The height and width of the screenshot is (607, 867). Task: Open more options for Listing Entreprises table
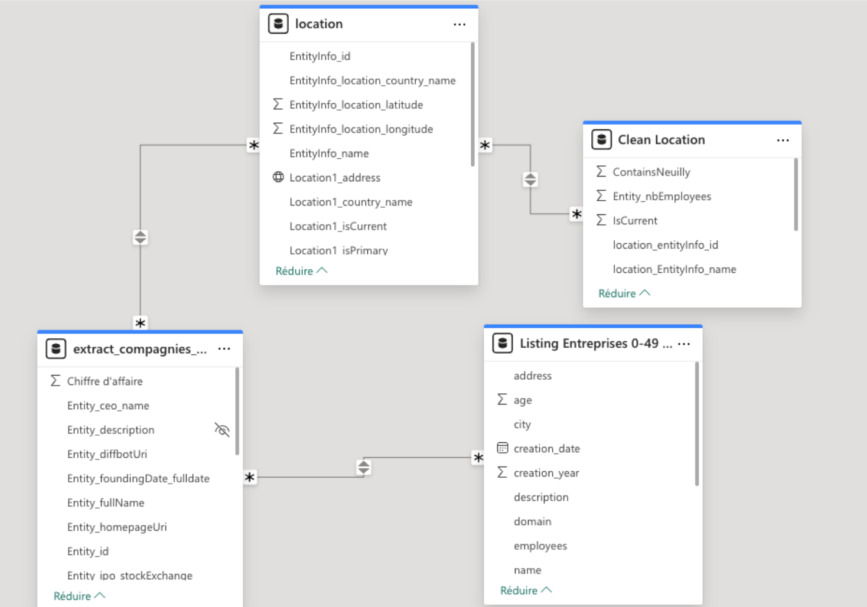pyautogui.click(x=684, y=344)
